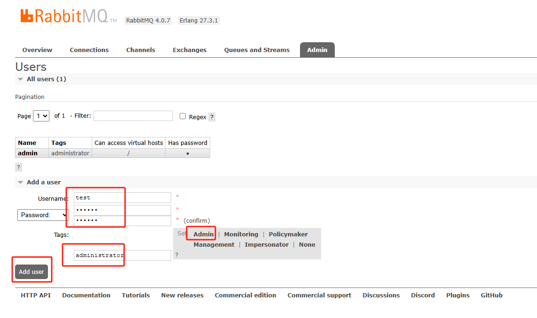
Task: Set the Impersonator tag
Action: tap(267, 244)
